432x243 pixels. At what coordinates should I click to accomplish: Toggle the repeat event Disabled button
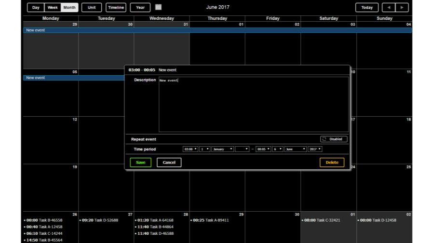(x=334, y=139)
